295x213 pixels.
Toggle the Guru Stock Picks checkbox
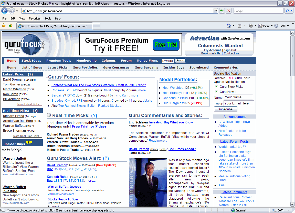point(216,86)
